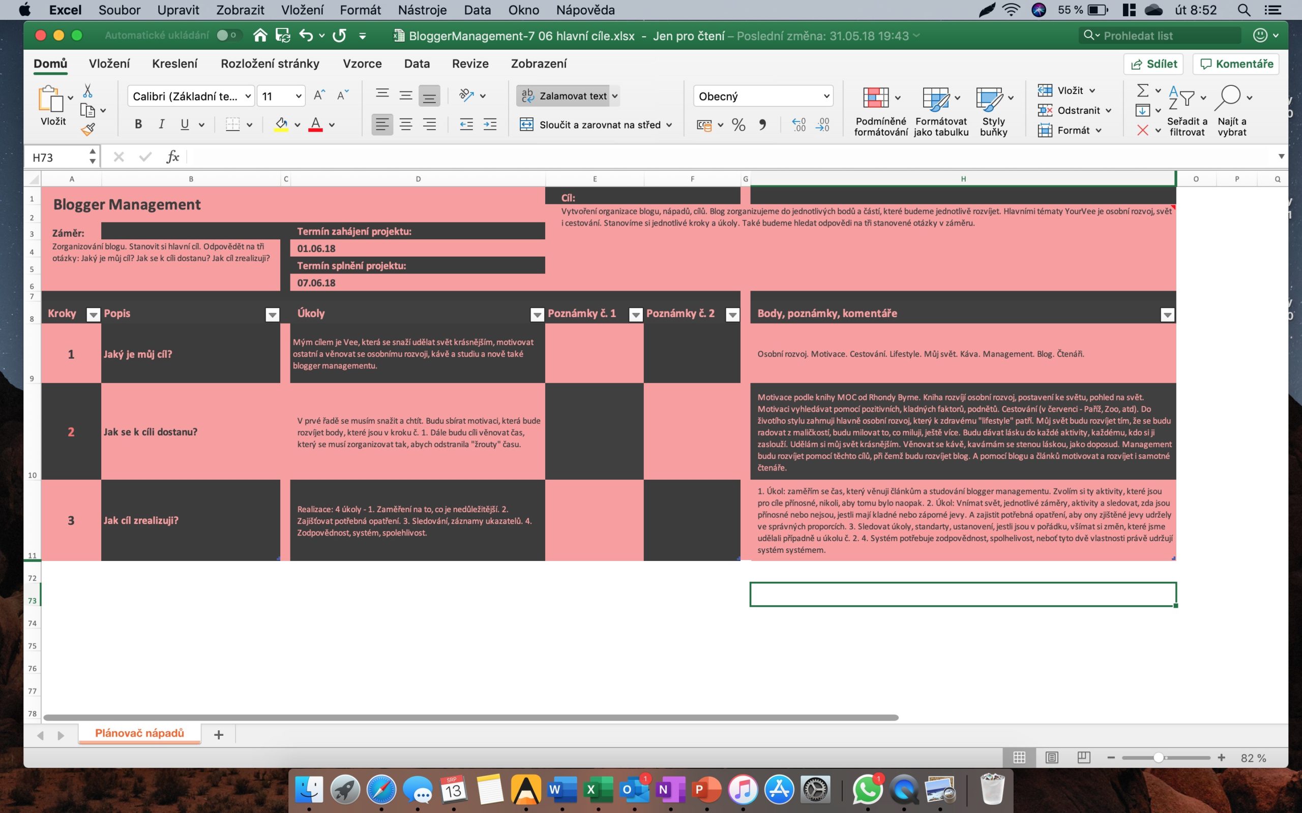Viewport: 1302px width, 813px height.
Task: Open the Obecný number format dropdown
Action: (x=827, y=96)
